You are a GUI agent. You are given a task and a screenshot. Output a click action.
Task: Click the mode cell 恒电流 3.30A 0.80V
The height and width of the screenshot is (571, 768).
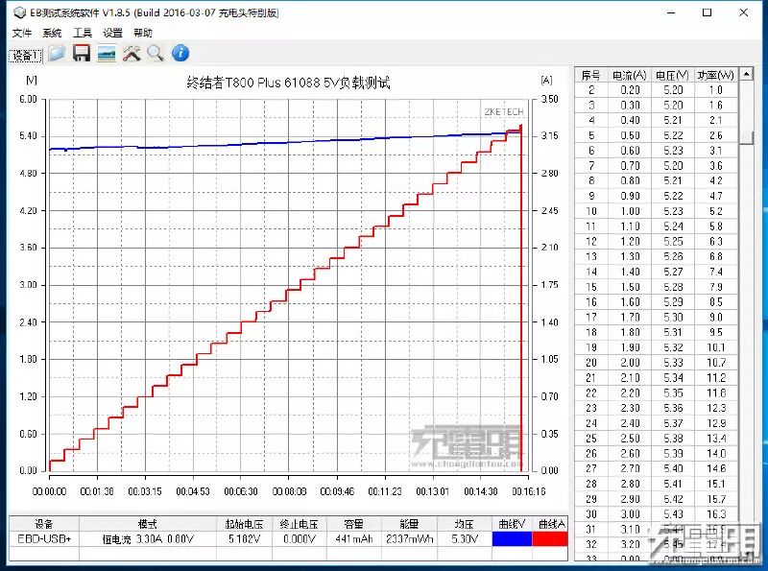point(148,538)
